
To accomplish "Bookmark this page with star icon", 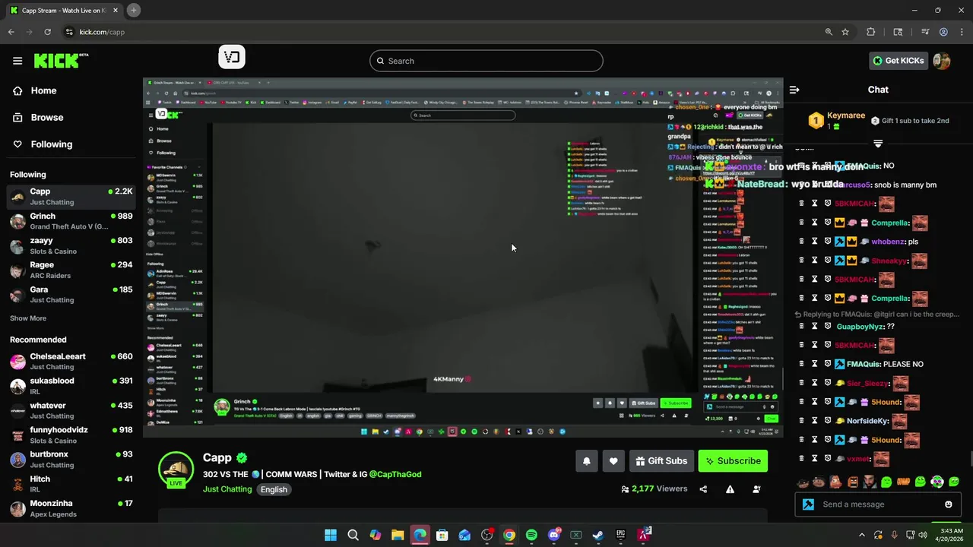I will click(x=845, y=32).
